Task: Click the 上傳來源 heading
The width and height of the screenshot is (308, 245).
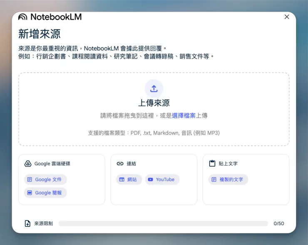Action: [x=154, y=103]
